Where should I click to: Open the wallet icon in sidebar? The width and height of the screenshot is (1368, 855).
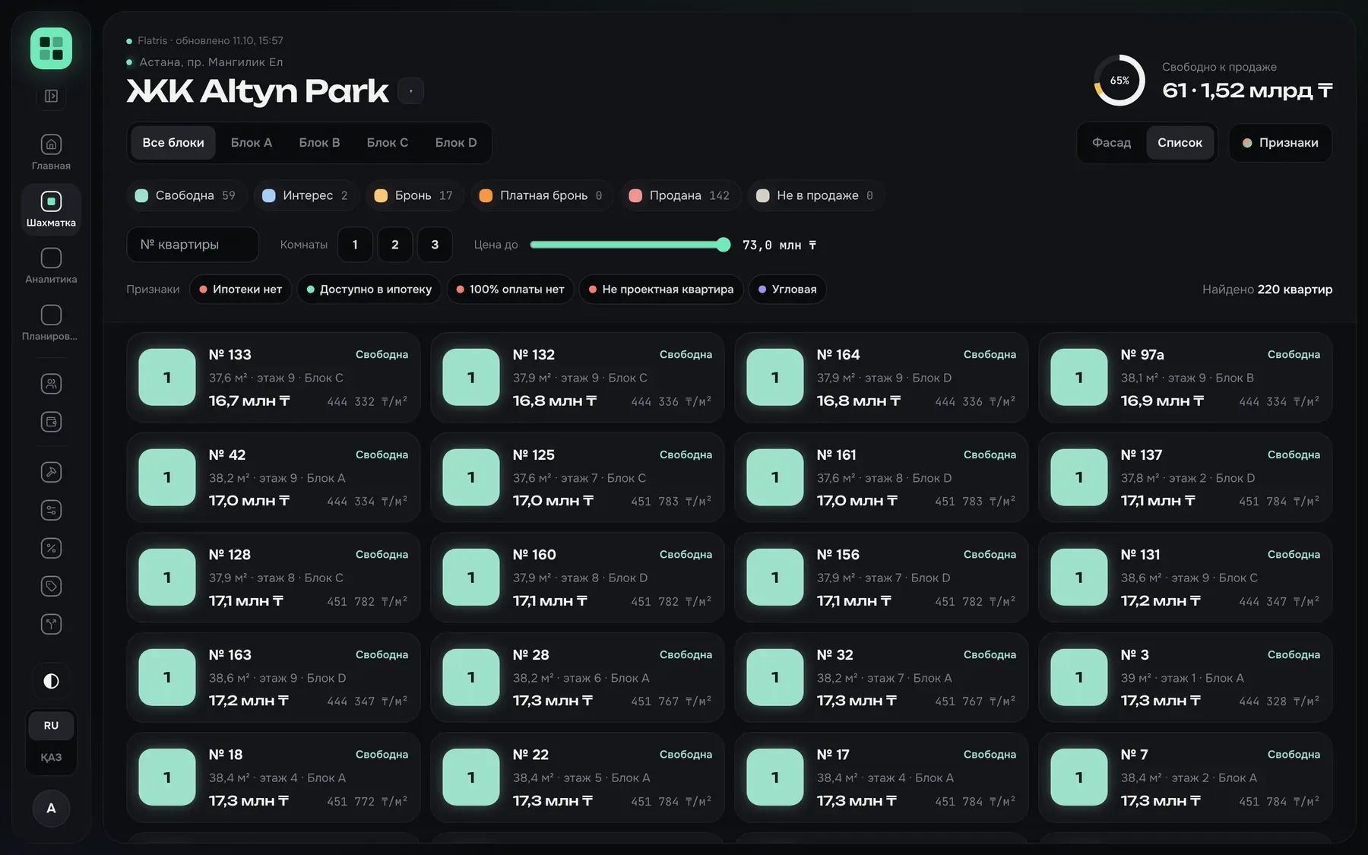click(x=51, y=422)
